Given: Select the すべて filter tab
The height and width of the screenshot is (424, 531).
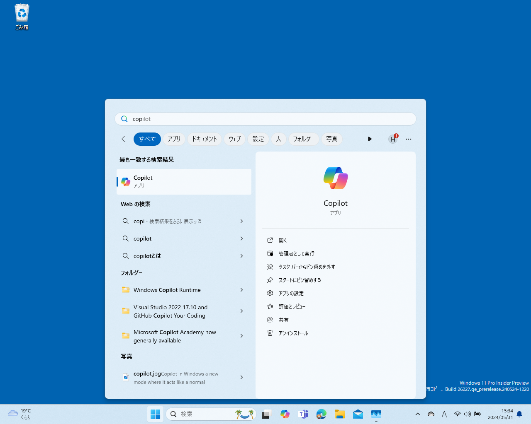Looking at the screenshot, I should click(x=147, y=139).
